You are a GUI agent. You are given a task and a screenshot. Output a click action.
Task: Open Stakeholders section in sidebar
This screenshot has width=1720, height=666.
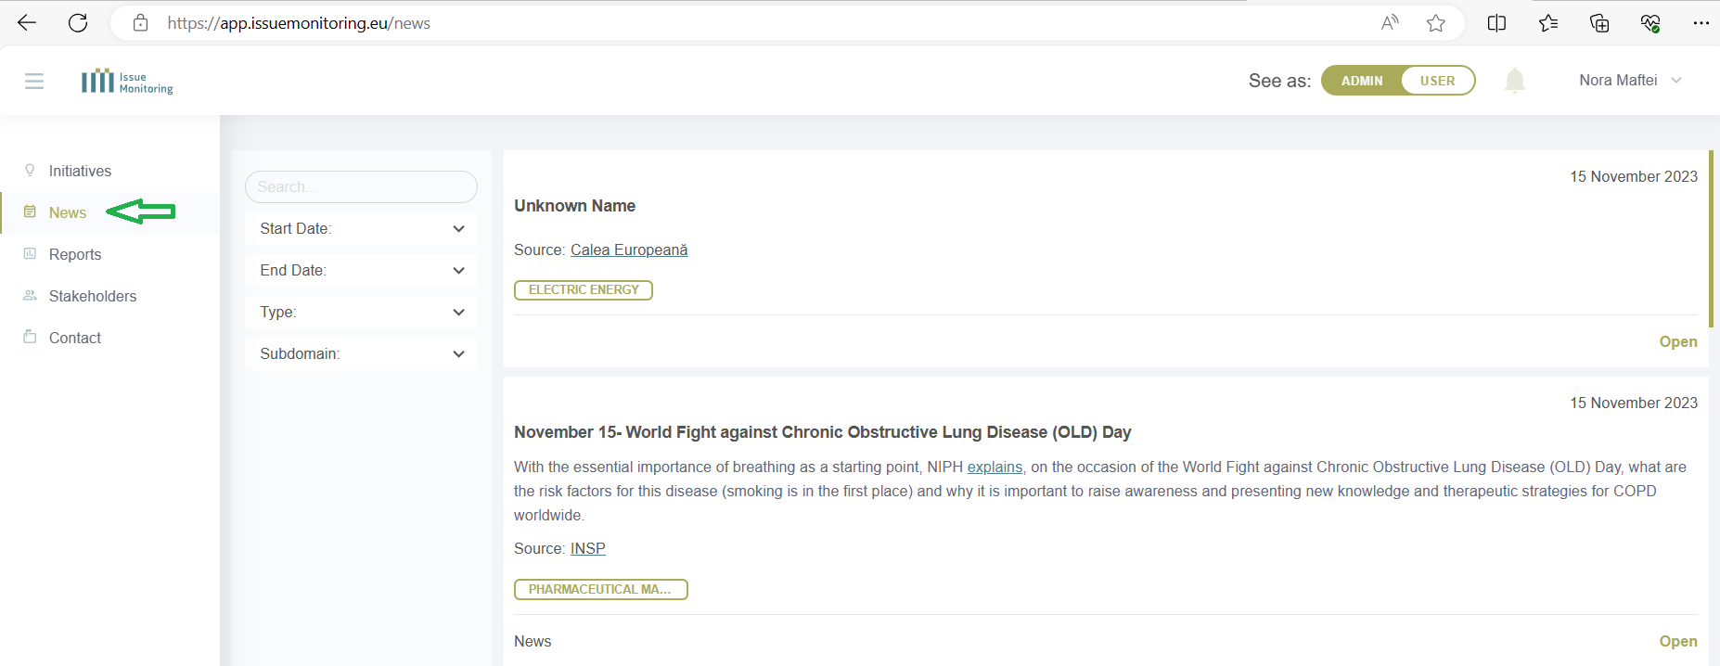[92, 297]
